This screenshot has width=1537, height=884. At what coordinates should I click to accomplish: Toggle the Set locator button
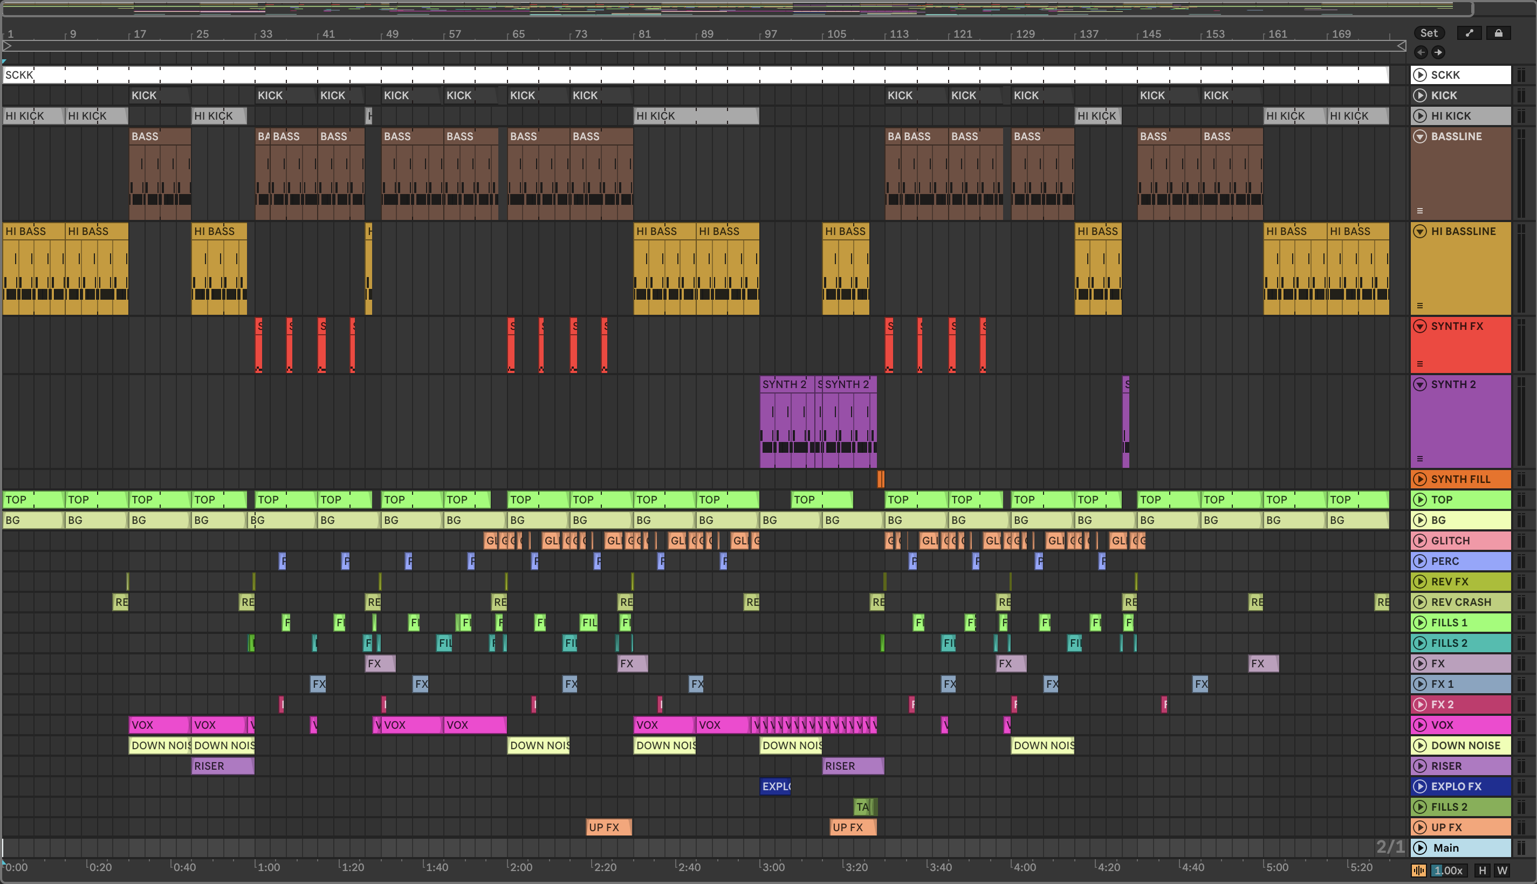point(1429,33)
